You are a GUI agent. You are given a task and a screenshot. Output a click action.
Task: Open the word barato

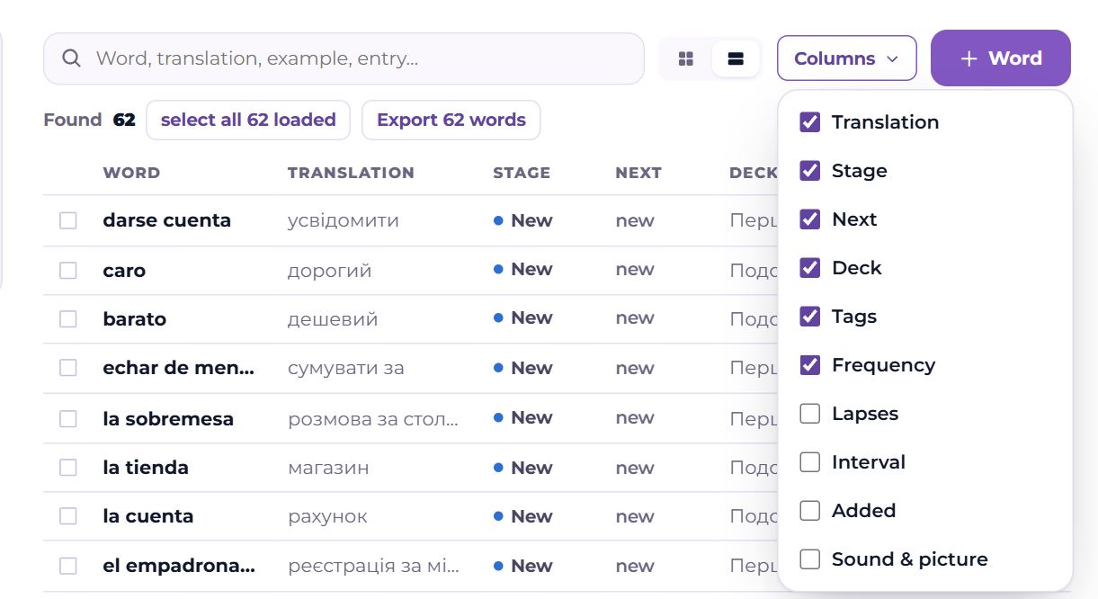(x=135, y=319)
